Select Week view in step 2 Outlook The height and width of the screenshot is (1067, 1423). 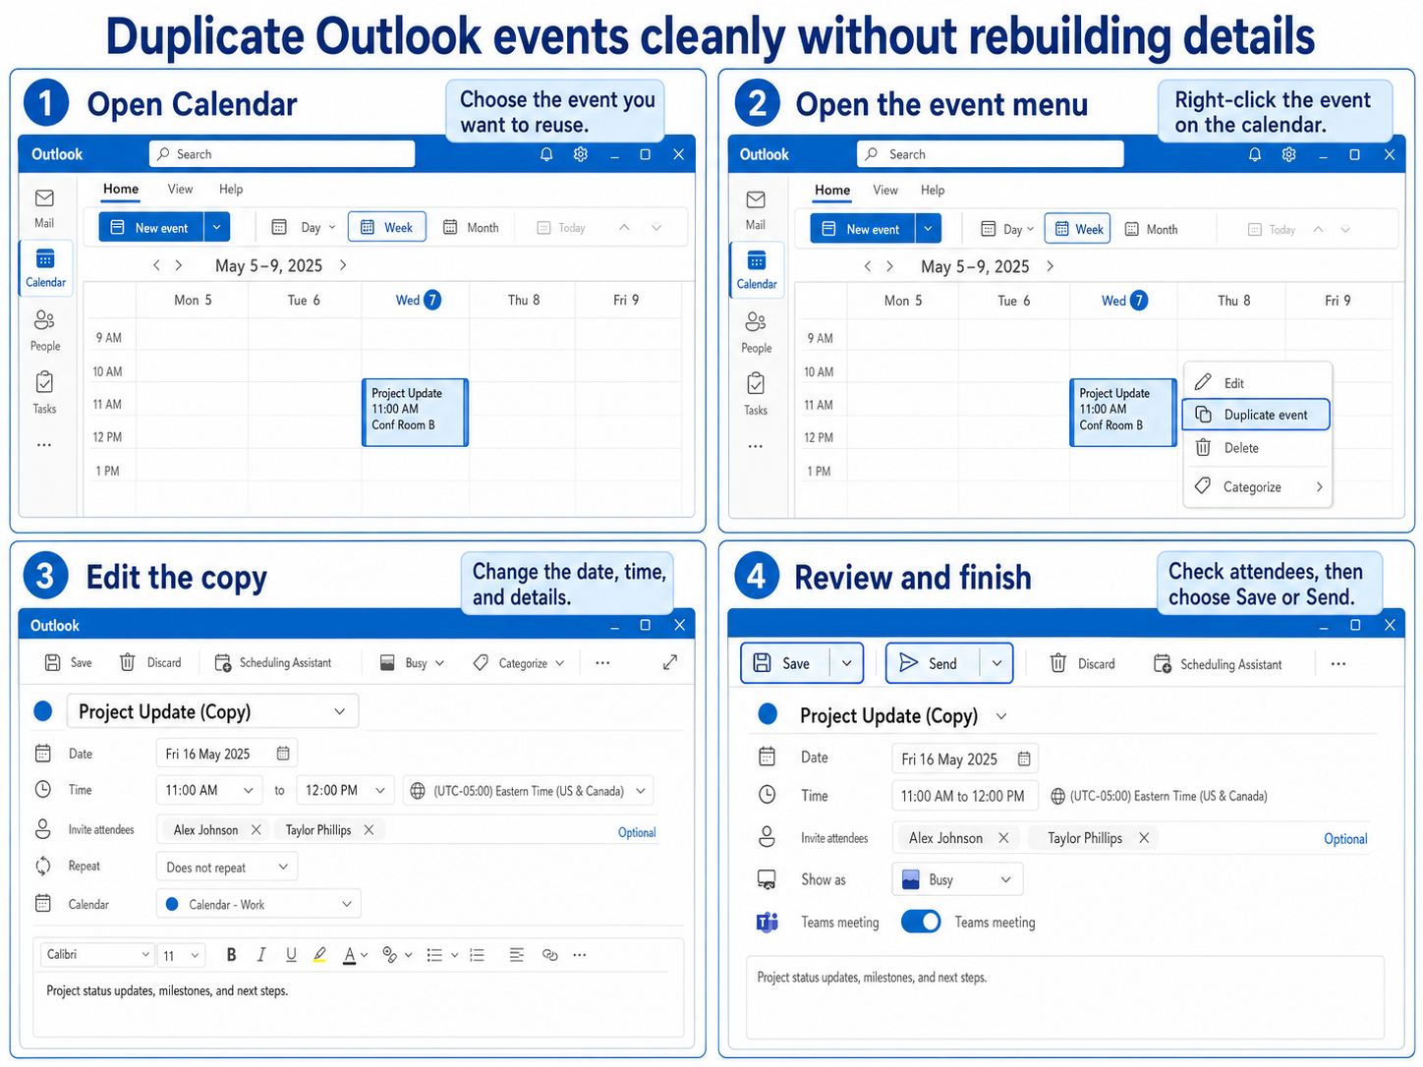[1078, 229]
